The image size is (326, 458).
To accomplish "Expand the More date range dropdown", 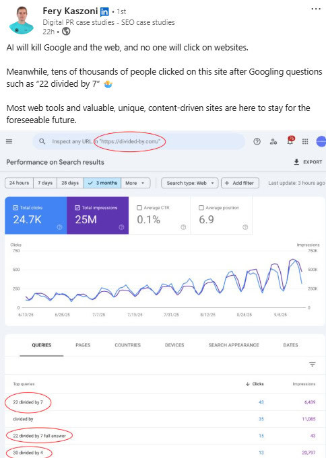I will [135, 183].
